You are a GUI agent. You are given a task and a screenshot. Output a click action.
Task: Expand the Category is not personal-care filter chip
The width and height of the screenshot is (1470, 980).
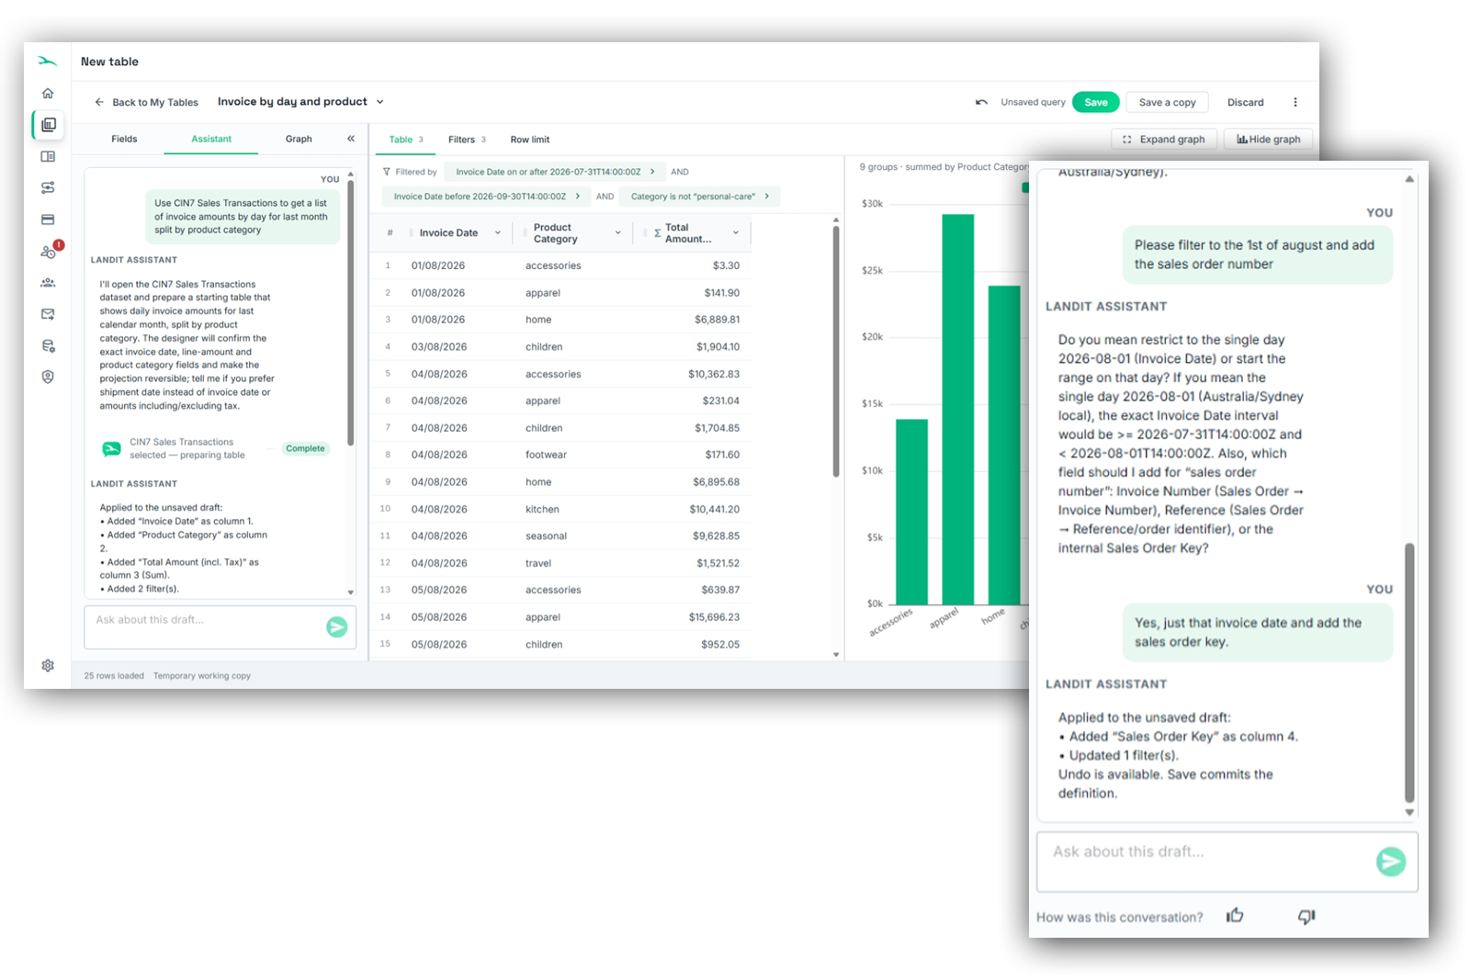699,197
